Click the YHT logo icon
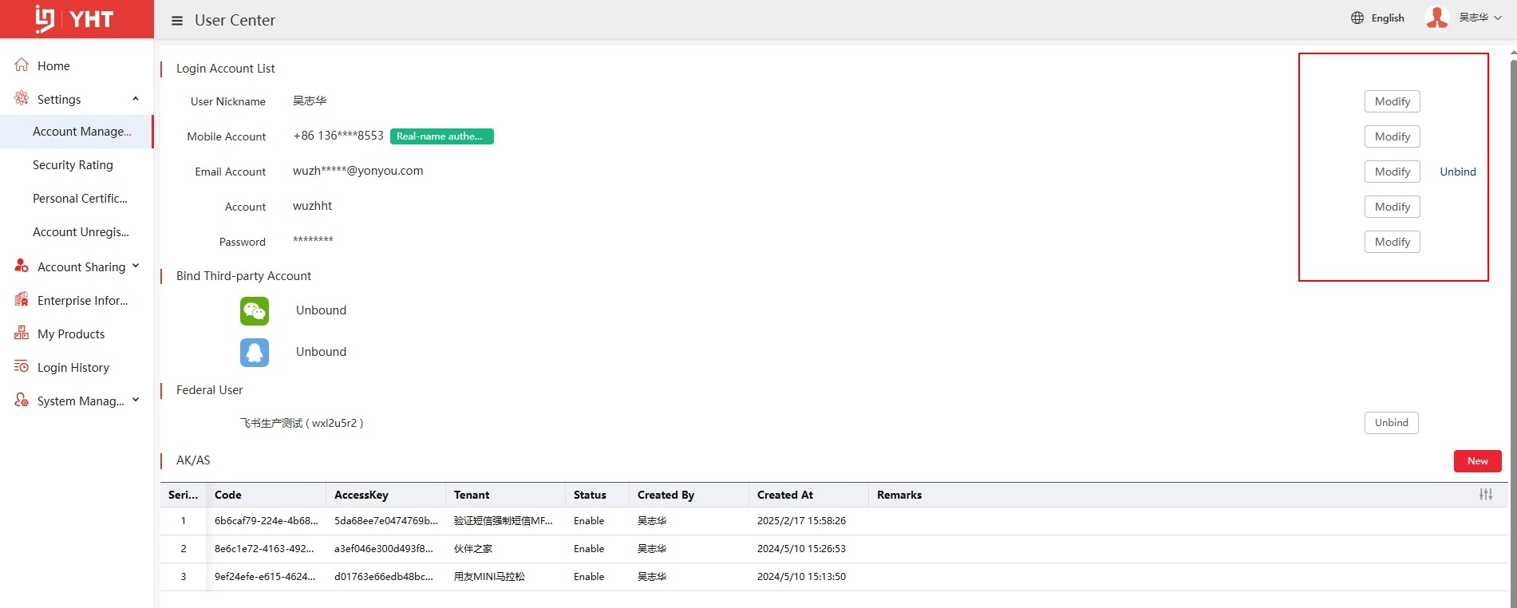The image size is (1517, 608). point(45,19)
